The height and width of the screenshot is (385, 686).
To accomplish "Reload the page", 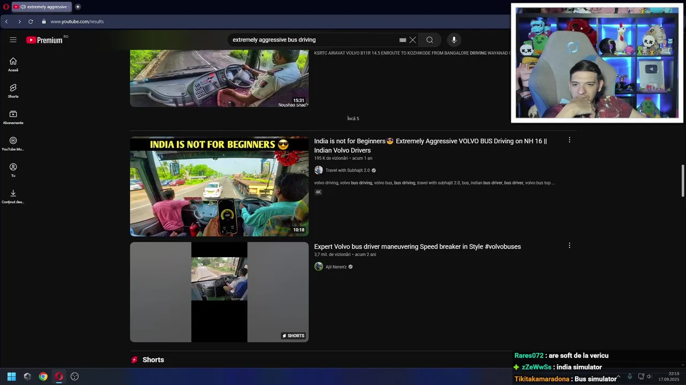I will tap(31, 21).
